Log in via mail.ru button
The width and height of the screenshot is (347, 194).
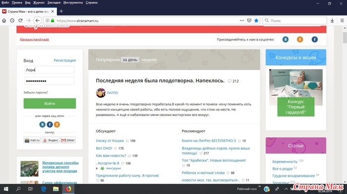coord(32,140)
